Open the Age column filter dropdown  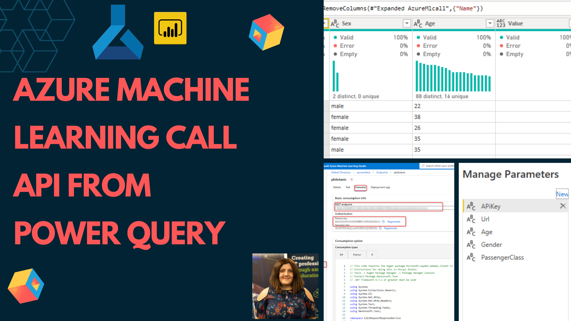pos(490,23)
